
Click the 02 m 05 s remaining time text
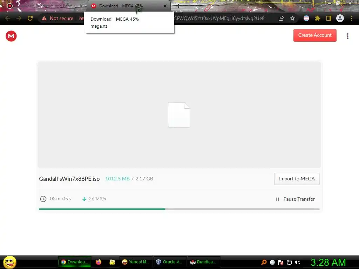(60, 199)
